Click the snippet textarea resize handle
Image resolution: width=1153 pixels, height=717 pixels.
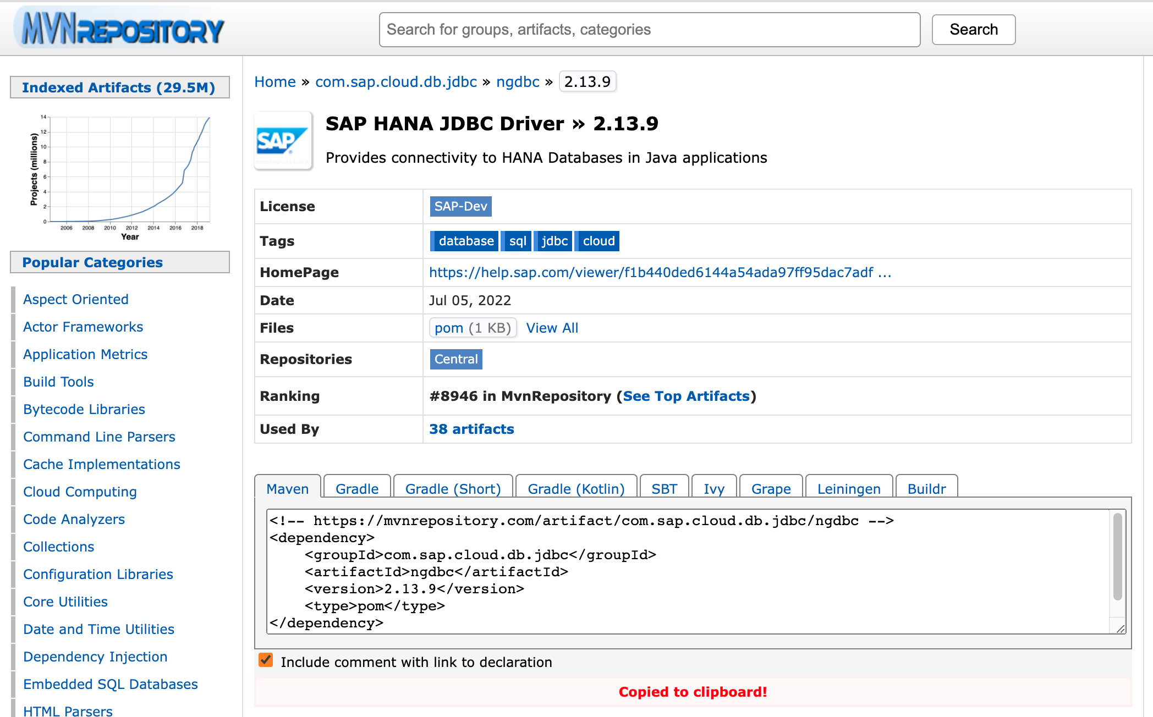[x=1121, y=629]
